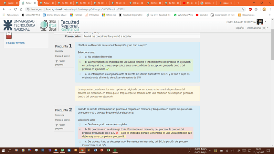This screenshot has width=274, height=154.
Task: Expand the hidden bookmarks overflow chevron
Action: pyautogui.click(x=270, y=15)
